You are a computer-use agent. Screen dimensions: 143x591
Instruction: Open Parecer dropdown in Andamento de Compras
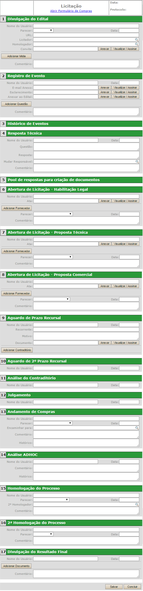[x=53, y=423]
